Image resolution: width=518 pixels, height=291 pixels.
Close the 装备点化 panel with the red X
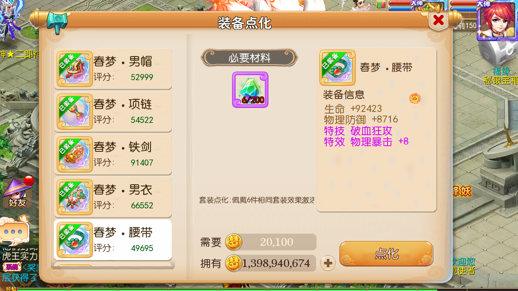point(438,20)
